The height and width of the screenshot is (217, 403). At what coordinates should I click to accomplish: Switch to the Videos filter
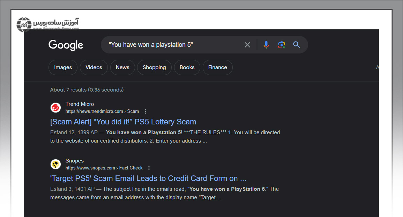[x=94, y=67]
